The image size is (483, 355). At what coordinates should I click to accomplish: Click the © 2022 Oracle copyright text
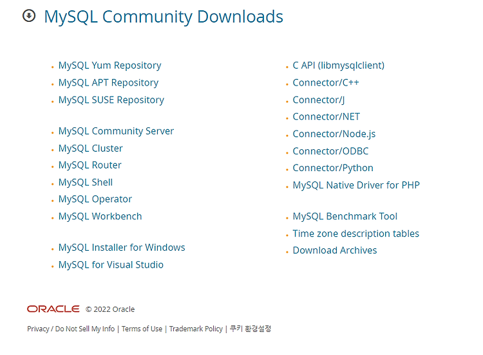click(110, 309)
